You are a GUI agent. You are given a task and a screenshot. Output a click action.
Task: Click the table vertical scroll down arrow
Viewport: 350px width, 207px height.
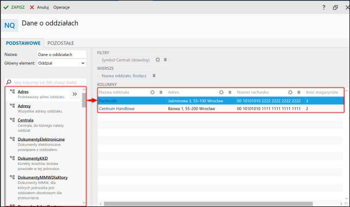[346, 198]
